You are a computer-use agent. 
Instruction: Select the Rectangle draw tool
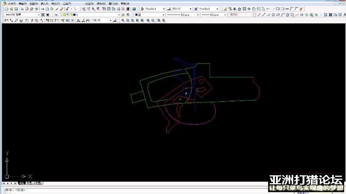point(278,15)
